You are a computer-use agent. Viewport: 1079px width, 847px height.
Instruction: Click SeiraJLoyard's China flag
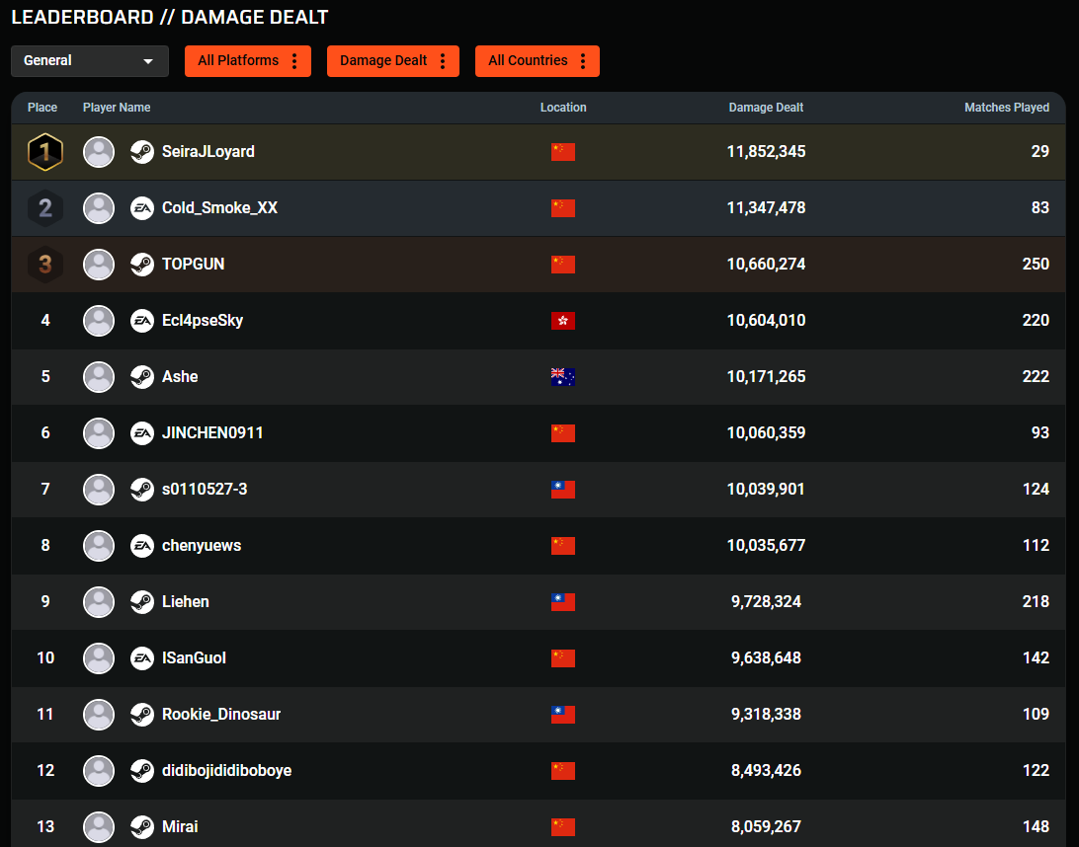[x=563, y=152]
